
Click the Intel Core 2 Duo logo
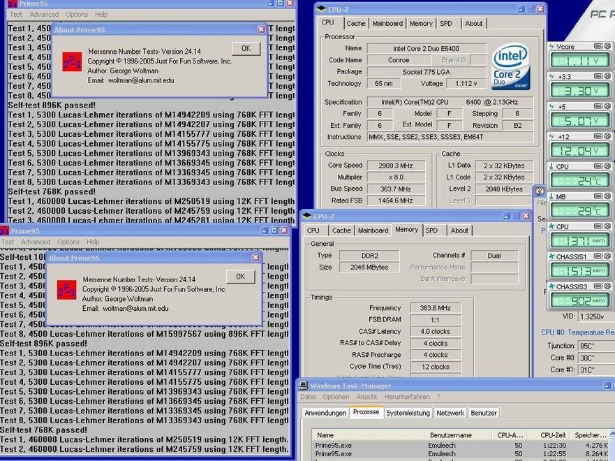click(x=510, y=66)
